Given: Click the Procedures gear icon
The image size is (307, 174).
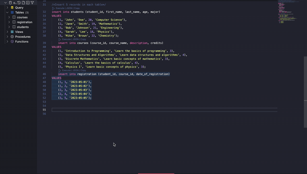Looking at the screenshot, I should (x=12, y=37).
